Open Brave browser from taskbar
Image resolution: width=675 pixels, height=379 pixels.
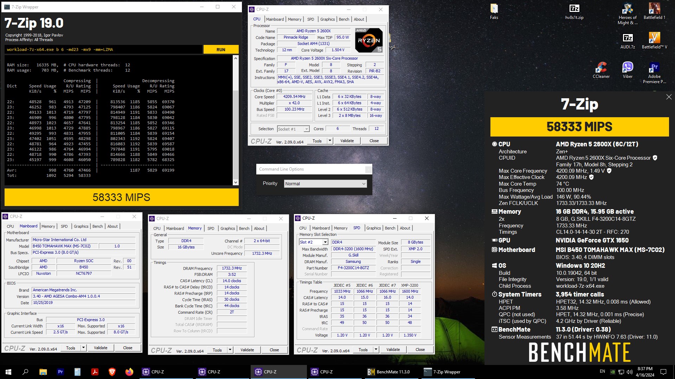tap(112, 372)
